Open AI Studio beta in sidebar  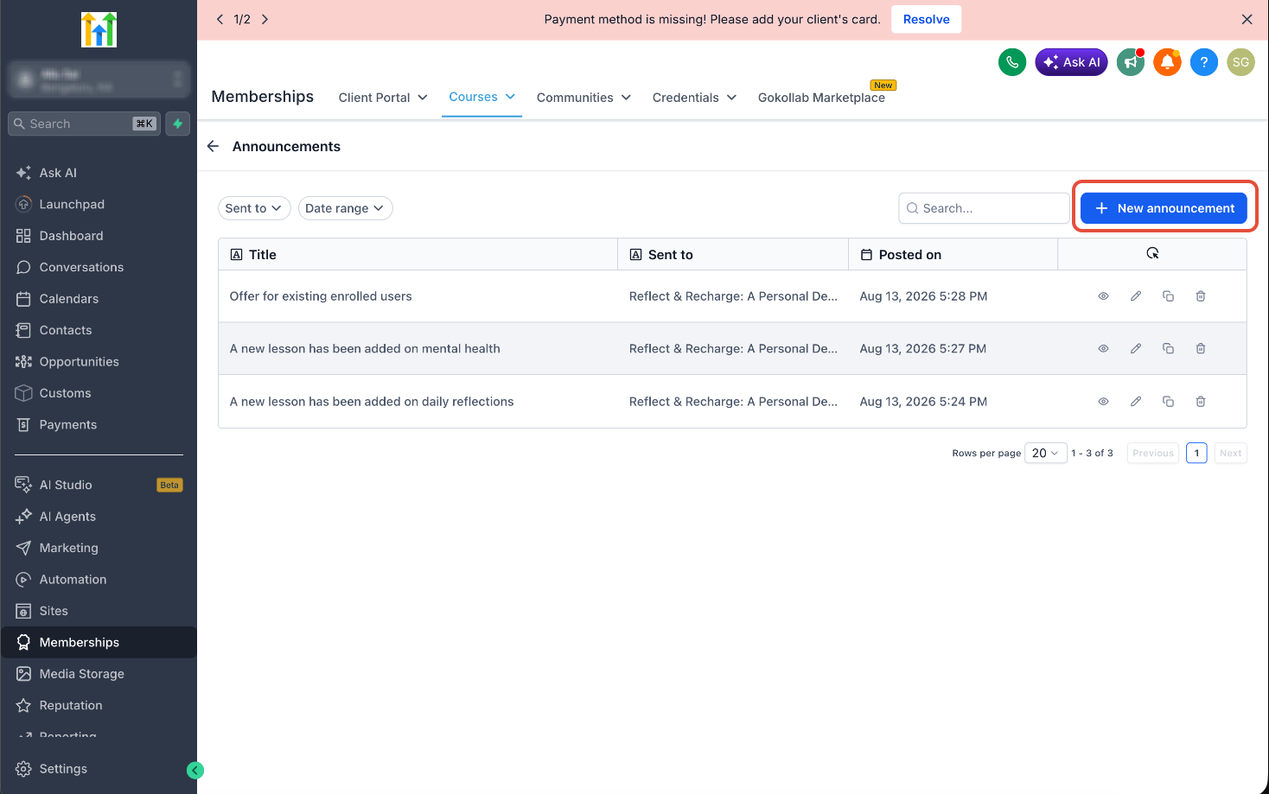pyautogui.click(x=99, y=485)
